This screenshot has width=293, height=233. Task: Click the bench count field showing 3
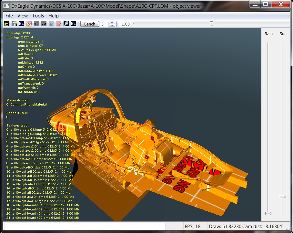[104, 24]
